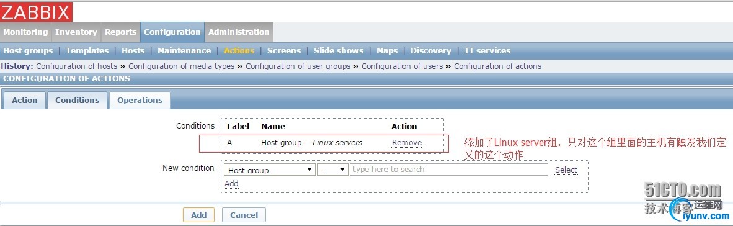Viewport: 733px width, 226px height.
Task: Go to Templates submenu
Action: pos(87,50)
